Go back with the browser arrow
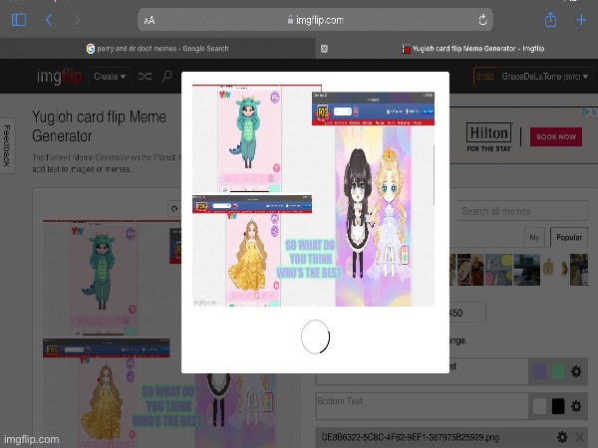The height and width of the screenshot is (448, 598). coord(49,20)
